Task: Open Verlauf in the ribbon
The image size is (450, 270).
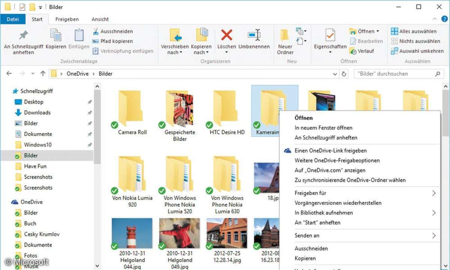Action: coord(361,51)
